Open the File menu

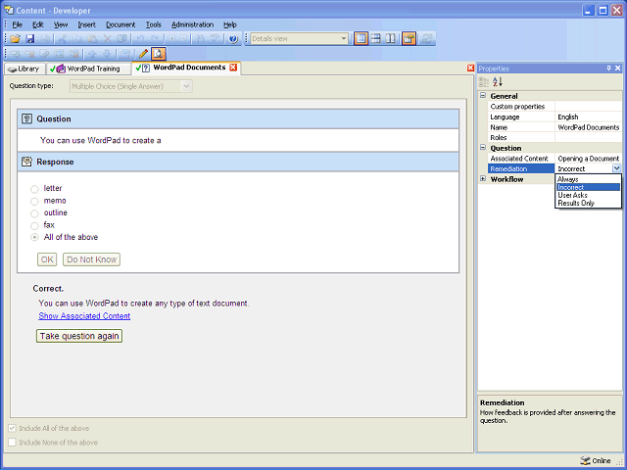pyautogui.click(x=17, y=24)
